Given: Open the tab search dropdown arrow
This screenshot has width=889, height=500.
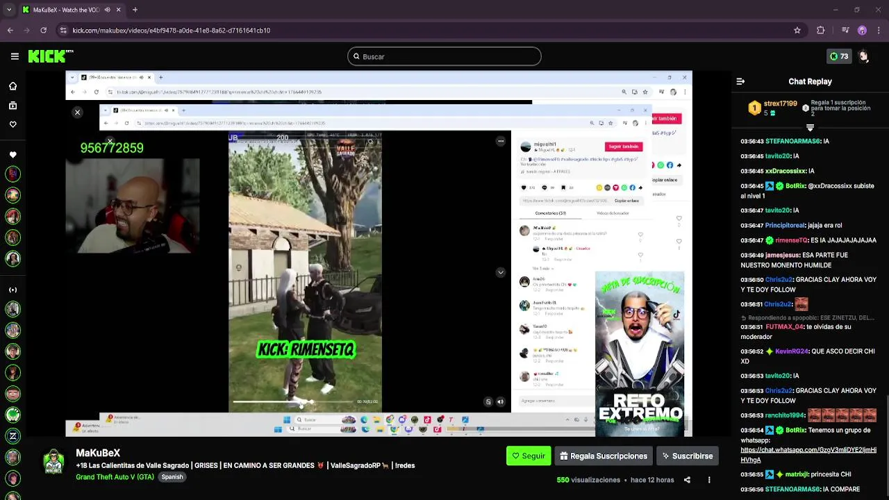Looking at the screenshot, I should pyautogui.click(x=8, y=10).
